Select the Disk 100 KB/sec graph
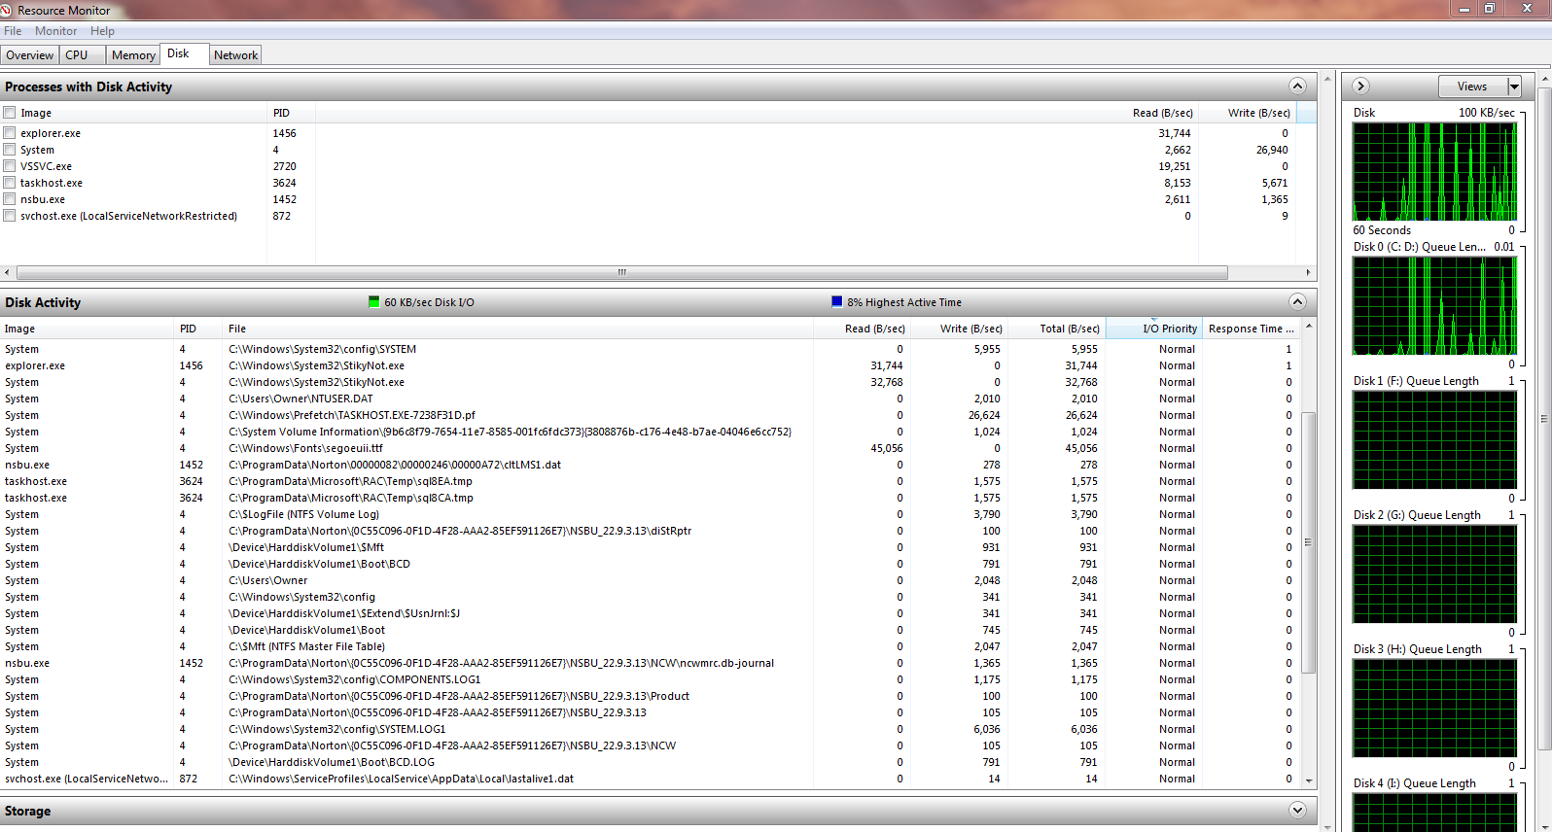Image resolution: width=1552 pixels, height=832 pixels. [1434, 172]
